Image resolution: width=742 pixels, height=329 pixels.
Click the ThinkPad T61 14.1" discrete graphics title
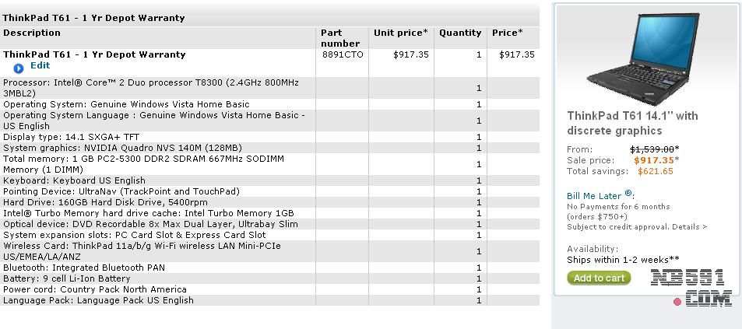coord(632,123)
